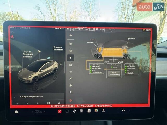Tap the 2°C outside temperature reading
This screenshot has width=167, height=125.
coord(102,29)
